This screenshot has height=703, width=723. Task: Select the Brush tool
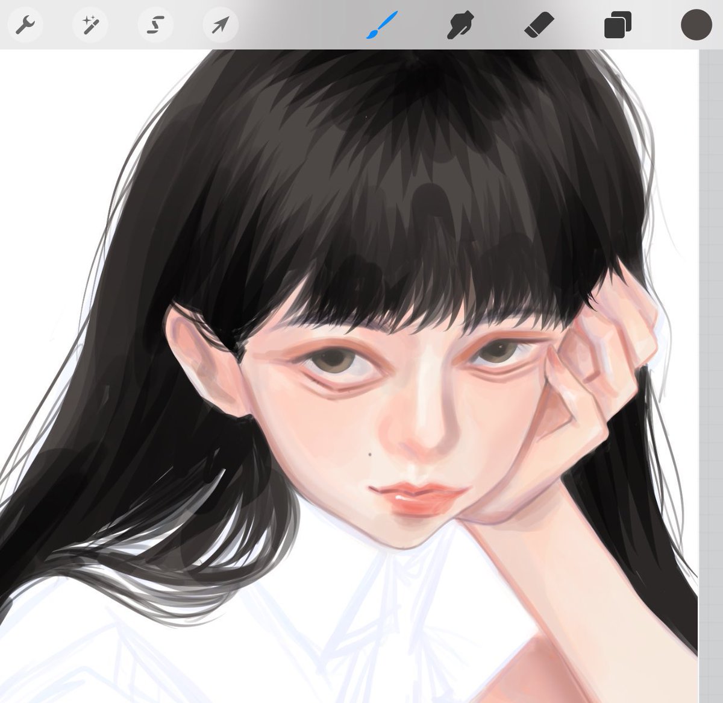382,25
